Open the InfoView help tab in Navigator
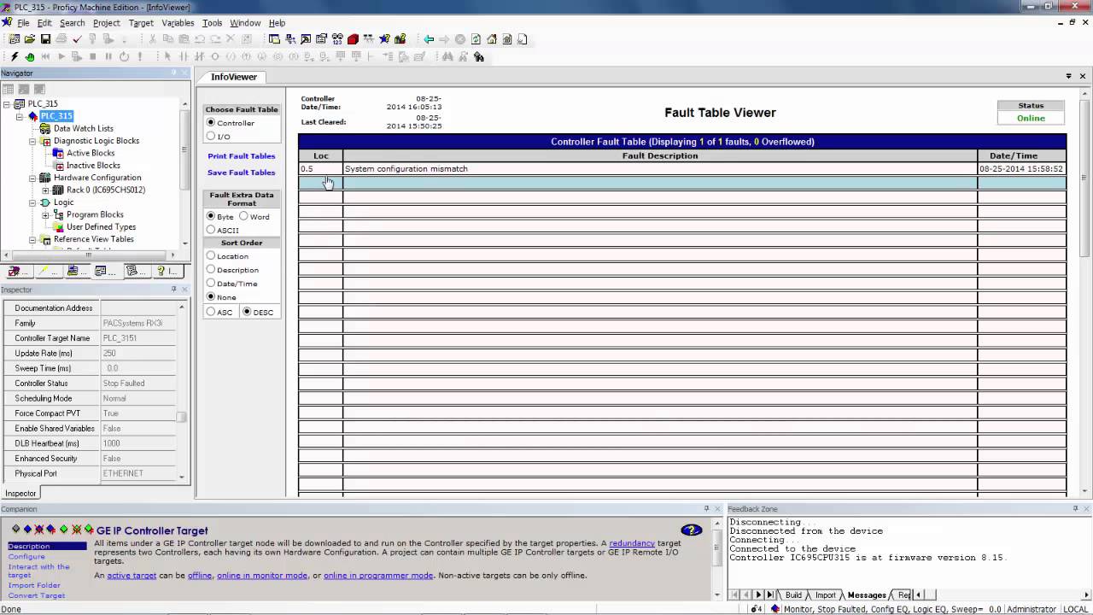 point(161,271)
